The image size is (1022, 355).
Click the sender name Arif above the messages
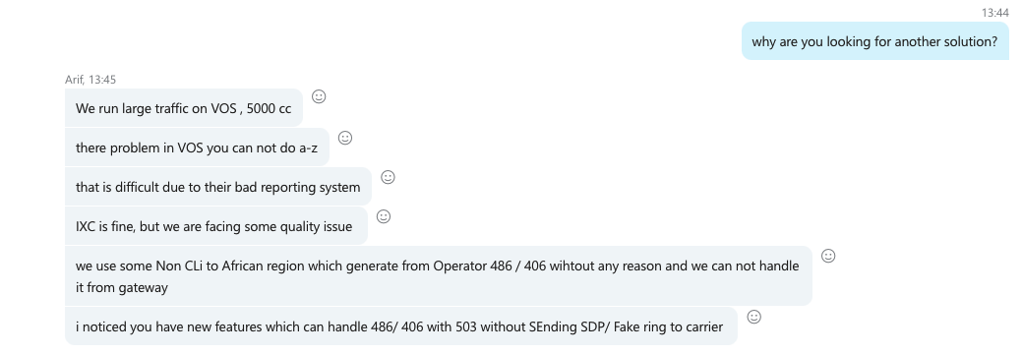tap(74, 80)
